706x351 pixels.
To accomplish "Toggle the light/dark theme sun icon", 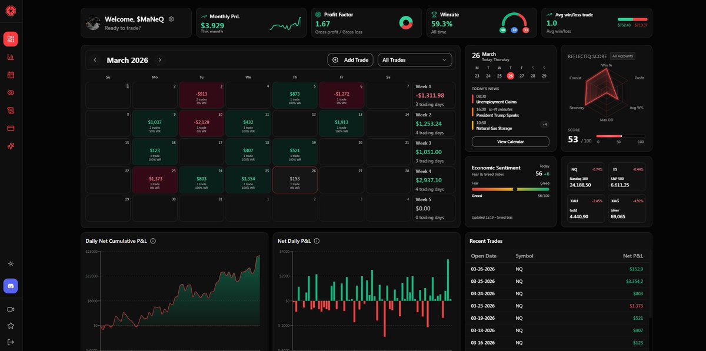I will 11,264.
